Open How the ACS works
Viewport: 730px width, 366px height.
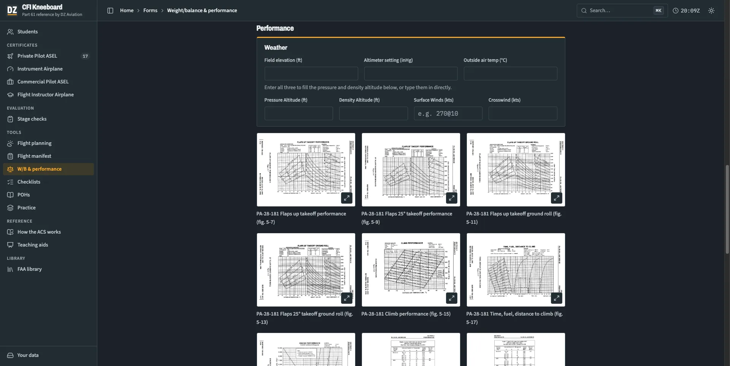tap(48, 232)
